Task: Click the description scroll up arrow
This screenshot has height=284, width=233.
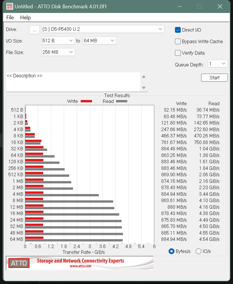Action: (x=144, y=77)
